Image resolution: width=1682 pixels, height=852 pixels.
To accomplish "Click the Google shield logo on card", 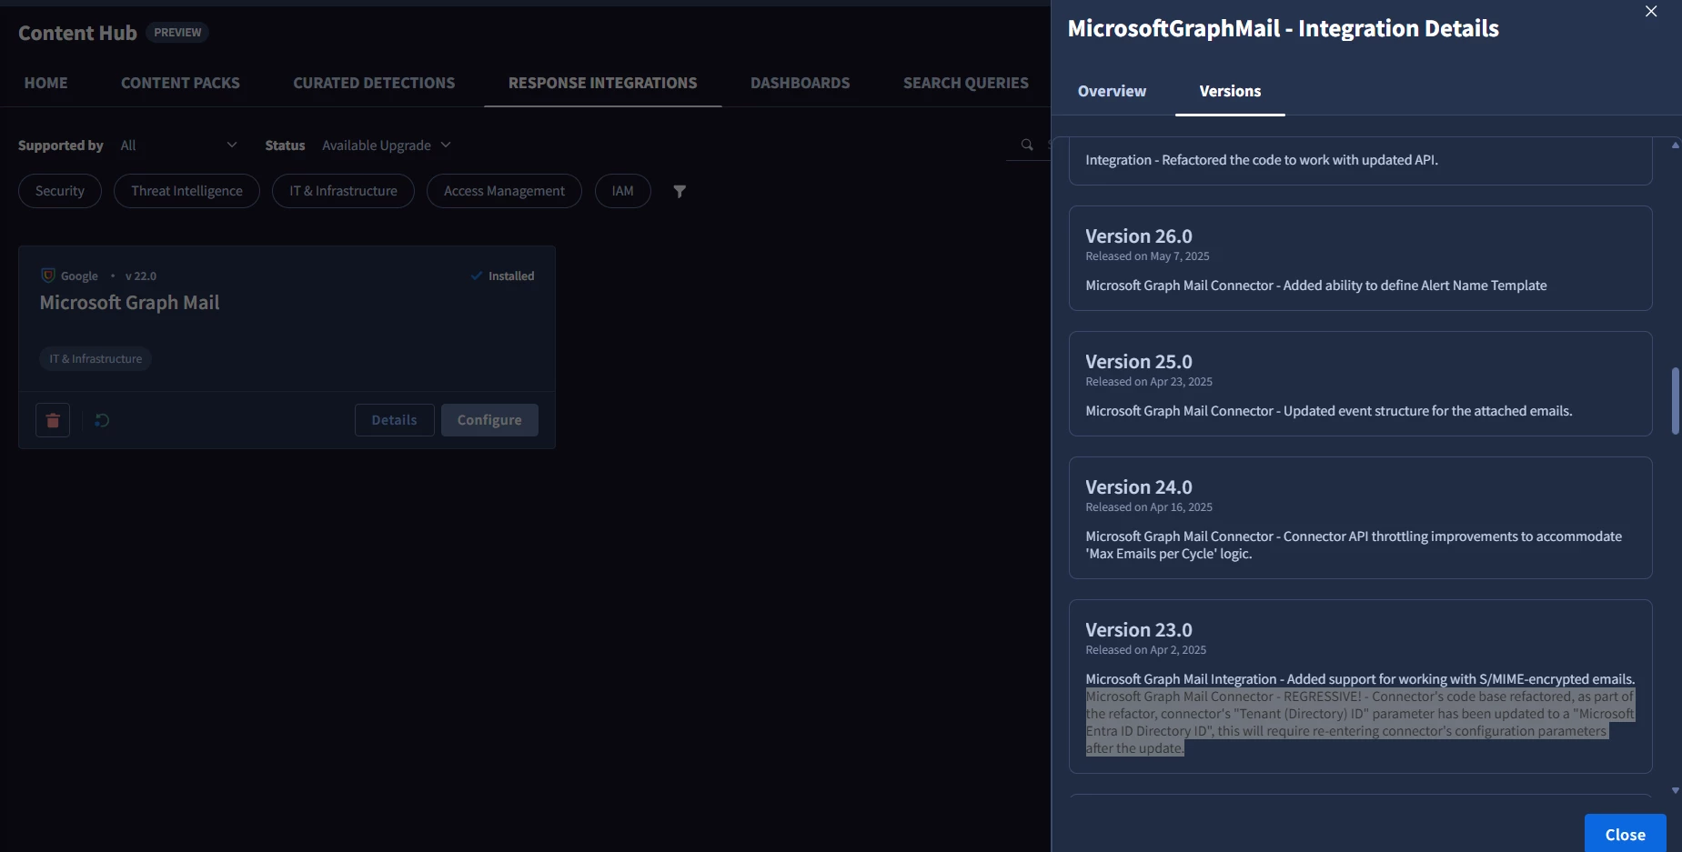I will point(48,276).
